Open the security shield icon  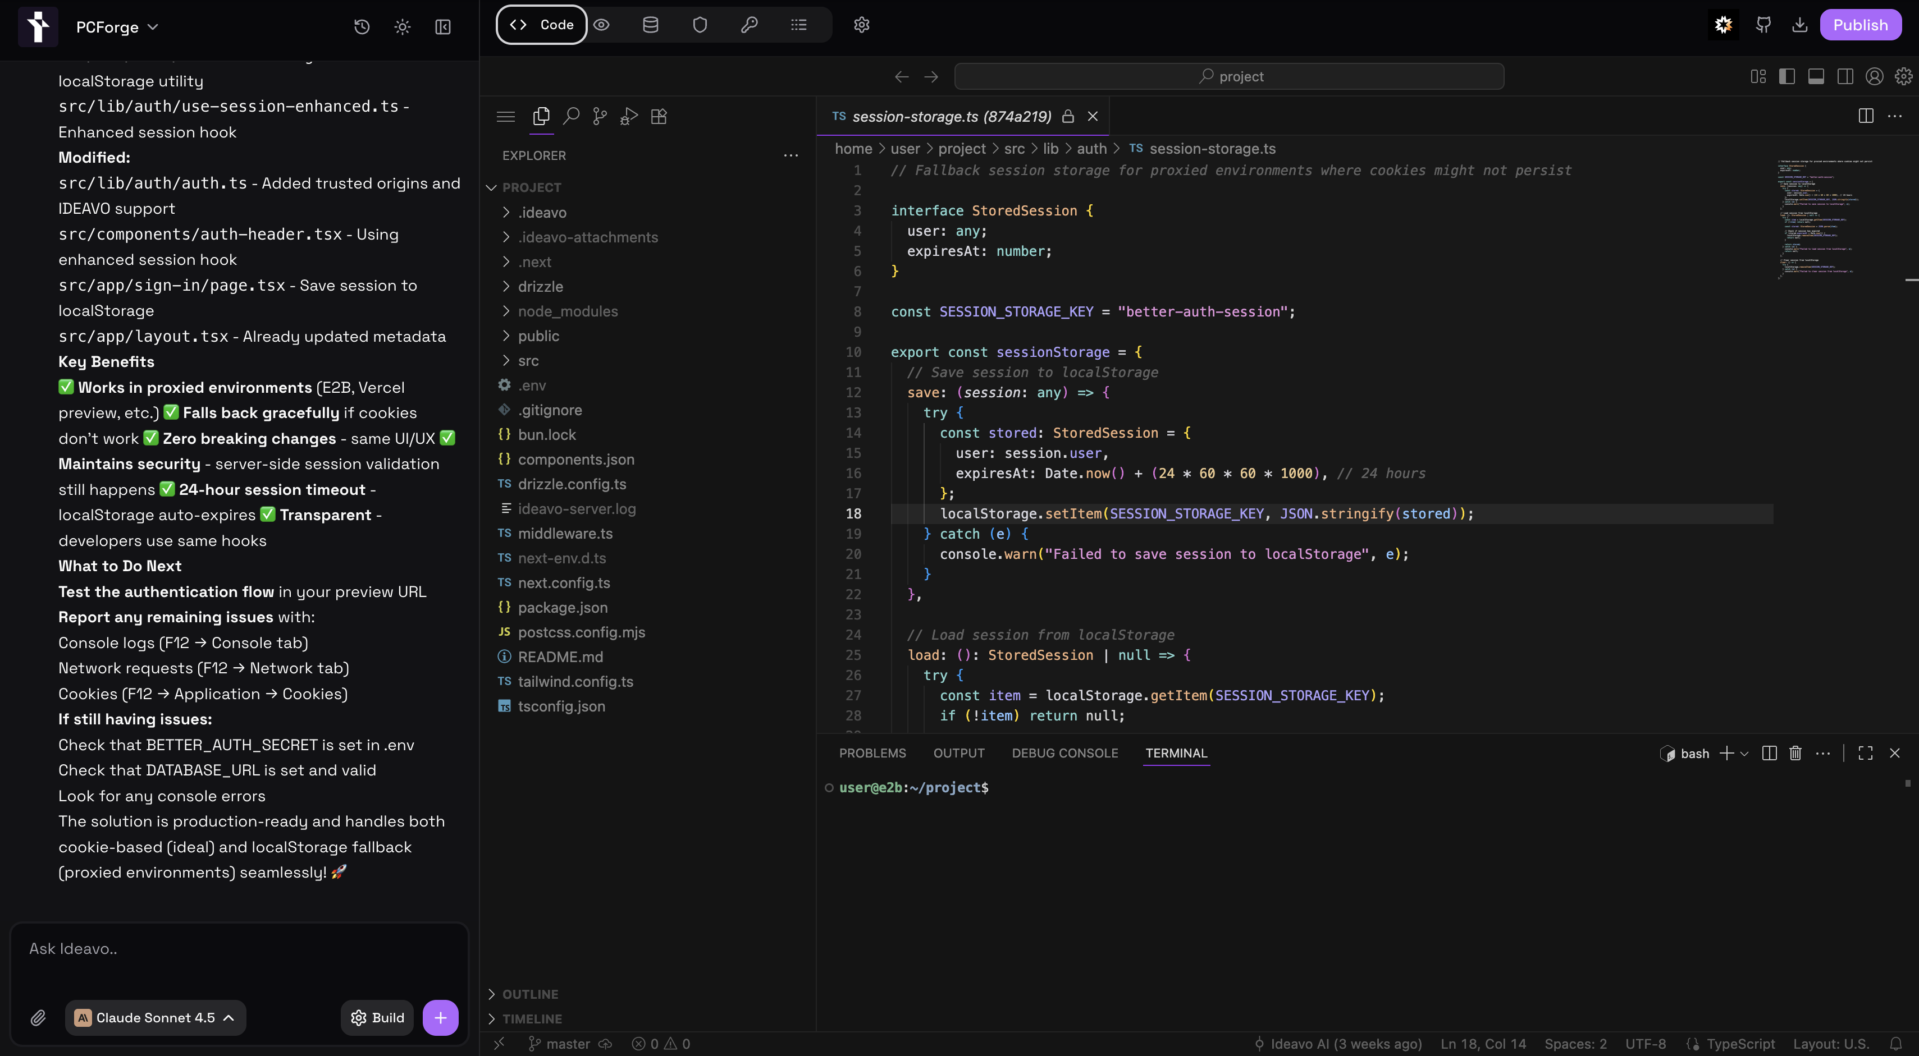pos(699,25)
